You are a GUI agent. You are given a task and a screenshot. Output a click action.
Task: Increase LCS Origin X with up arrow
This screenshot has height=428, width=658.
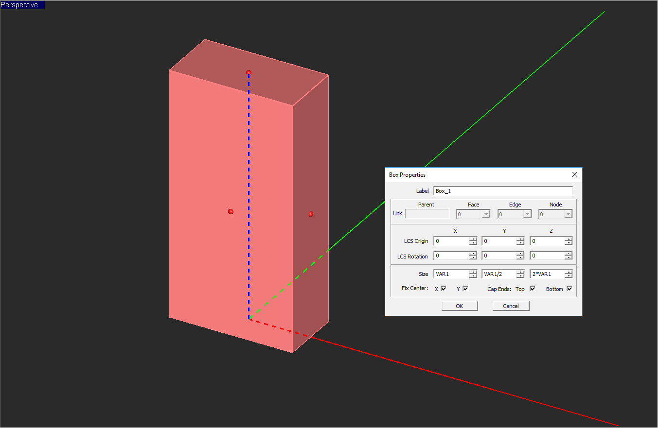tap(473, 239)
